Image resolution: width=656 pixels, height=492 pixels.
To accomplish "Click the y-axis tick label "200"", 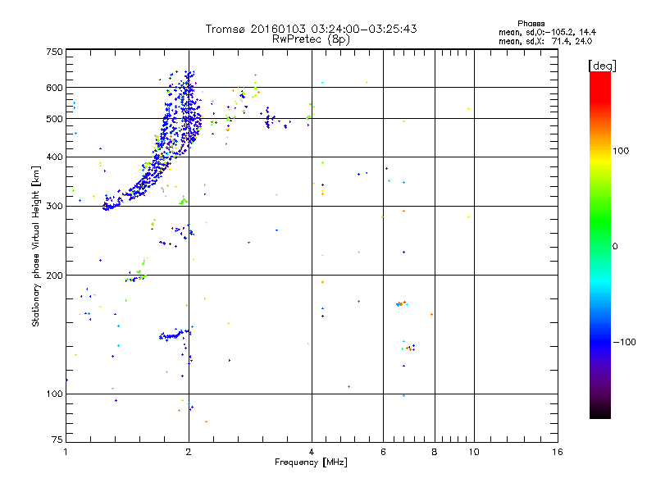I will tap(54, 276).
